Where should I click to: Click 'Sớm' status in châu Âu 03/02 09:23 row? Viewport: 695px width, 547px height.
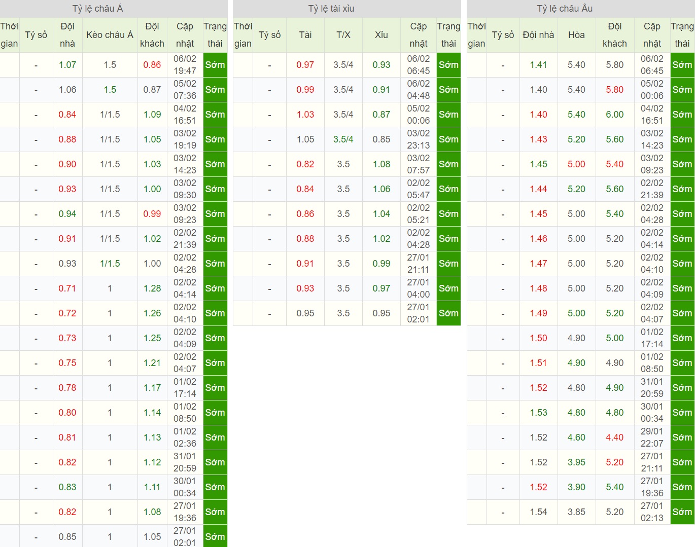pyautogui.click(x=682, y=164)
